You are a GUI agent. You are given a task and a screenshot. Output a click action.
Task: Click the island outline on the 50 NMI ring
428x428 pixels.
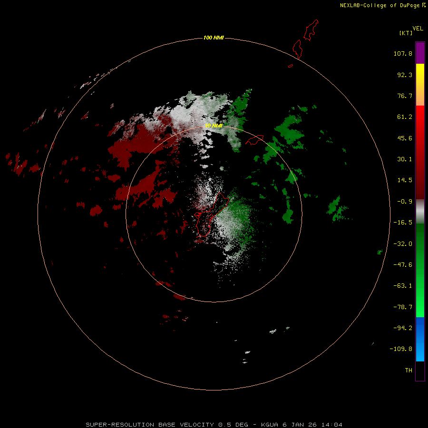pyautogui.click(x=254, y=139)
